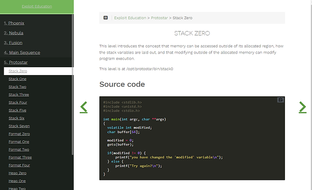Open the Stack Six level
This screenshot has height=190, width=312.
pyautogui.click(x=16, y=118)
